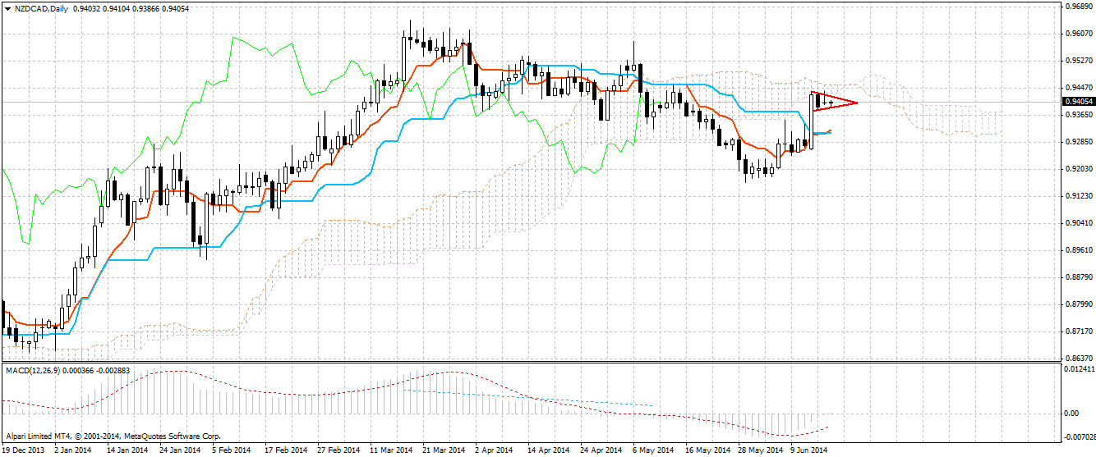Click the '16 May 2014' date label
1096x457 pixels.
[707, 450]
